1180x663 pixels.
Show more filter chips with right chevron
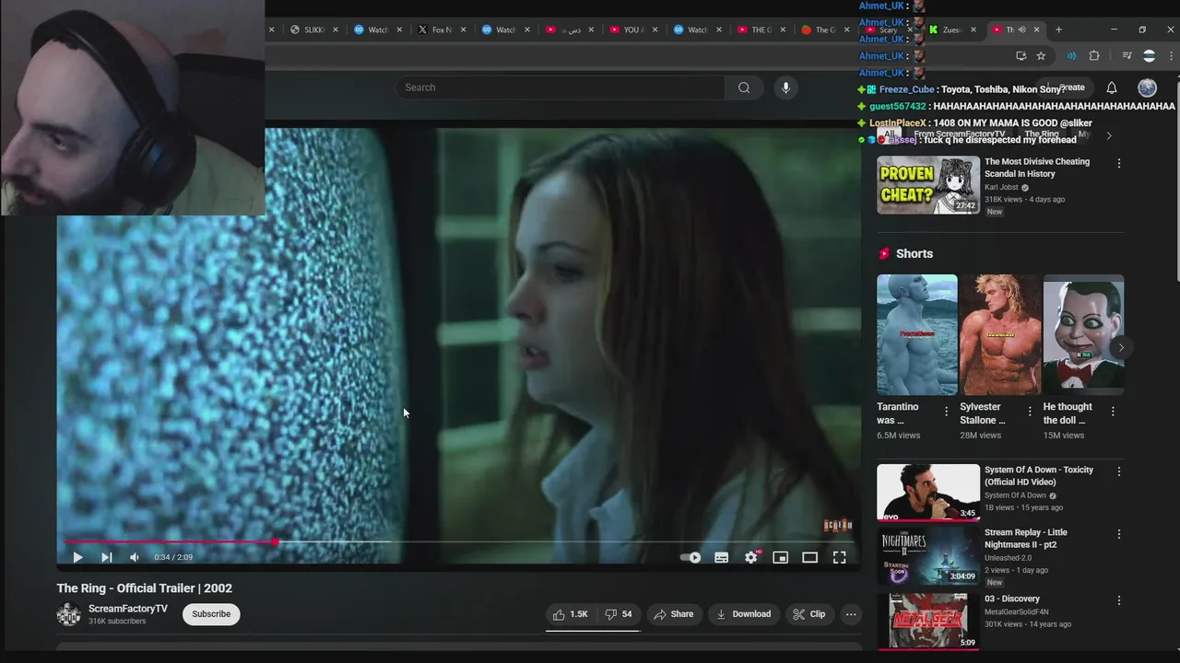point(1109,135)
